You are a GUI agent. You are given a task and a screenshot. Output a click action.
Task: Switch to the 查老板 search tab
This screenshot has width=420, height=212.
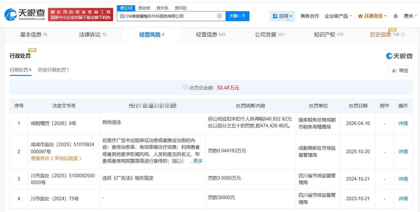click(144, 8)
